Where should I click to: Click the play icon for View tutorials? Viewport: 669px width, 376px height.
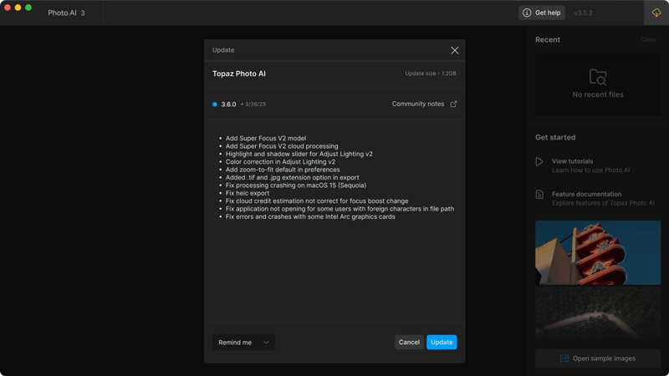point(539,161)
